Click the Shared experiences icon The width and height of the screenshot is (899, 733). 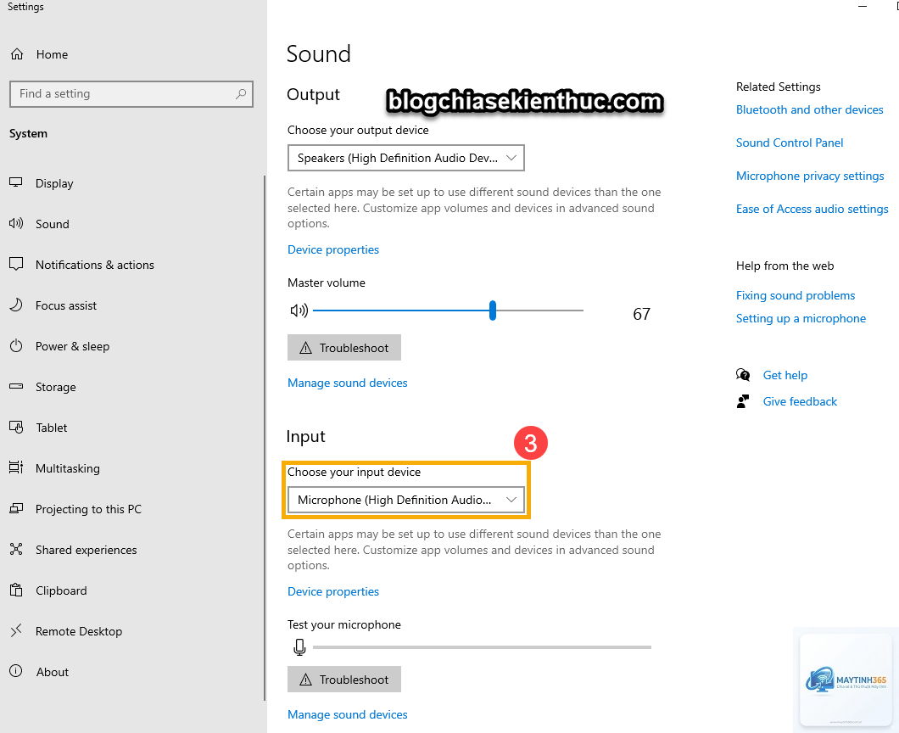[16, 549]
